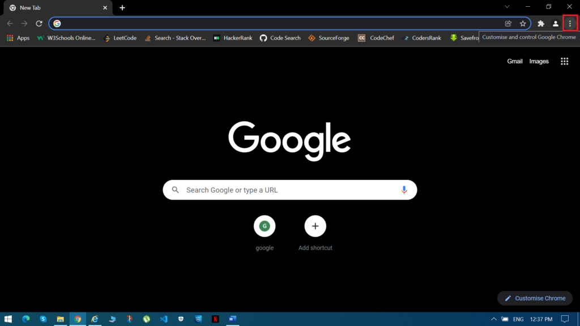
Task: Click the Customise Chrome button
Action: click(x=535, y=298)
